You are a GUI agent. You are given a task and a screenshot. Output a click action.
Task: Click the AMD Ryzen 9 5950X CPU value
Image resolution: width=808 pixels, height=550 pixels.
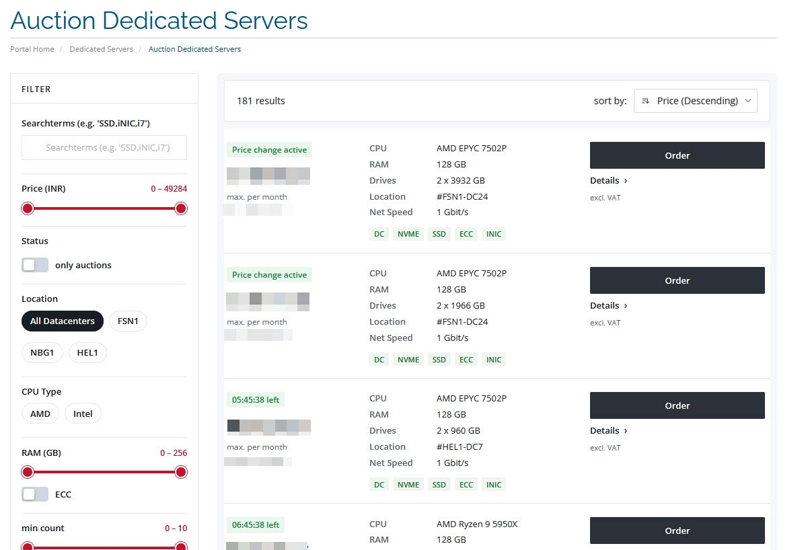(477, 524)
